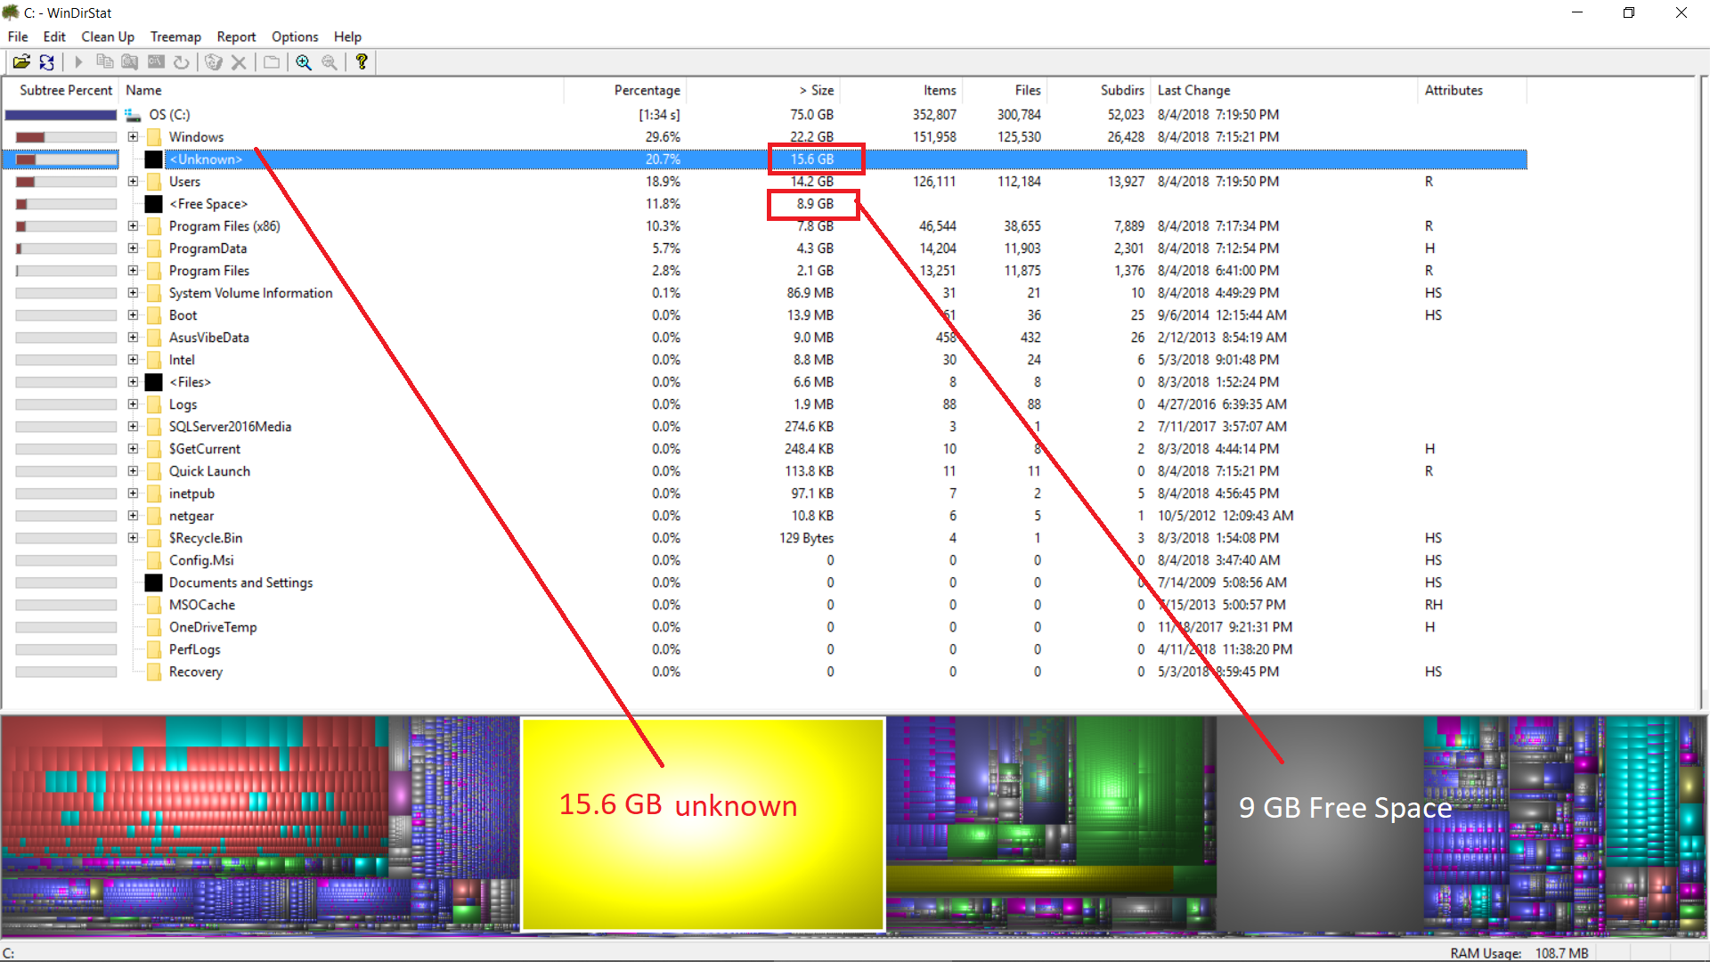Expand the System Volume Information node
Image resolution: width=1710 pixels, height=962 pixels.
coord(133,293)
